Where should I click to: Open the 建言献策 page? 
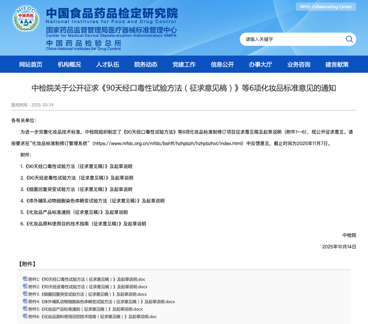[337, 65]
